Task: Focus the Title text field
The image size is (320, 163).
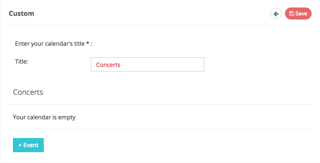Action: point(148,64)
